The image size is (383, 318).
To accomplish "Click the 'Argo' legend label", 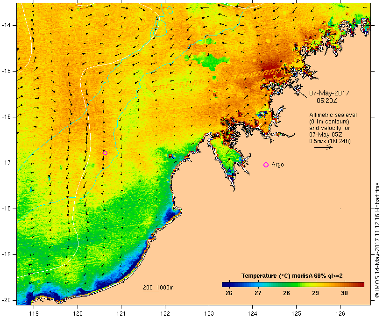I will [278, 165].
